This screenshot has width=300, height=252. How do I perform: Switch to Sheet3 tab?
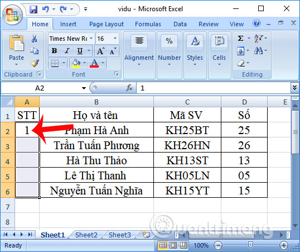(x=119, y=235)
